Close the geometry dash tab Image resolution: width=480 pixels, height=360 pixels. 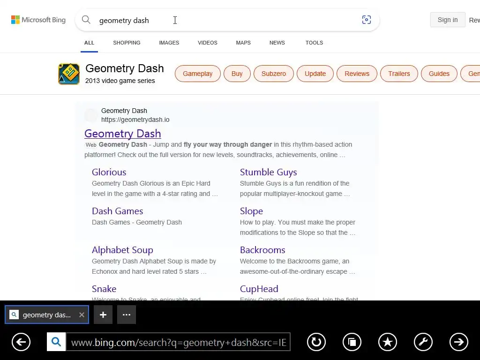82,315
